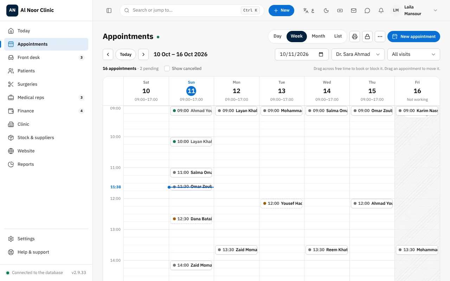Open Medical reps in the sidebar
Image resolution: width=450 pixels, height=281 pixels.
click(46, 98)
